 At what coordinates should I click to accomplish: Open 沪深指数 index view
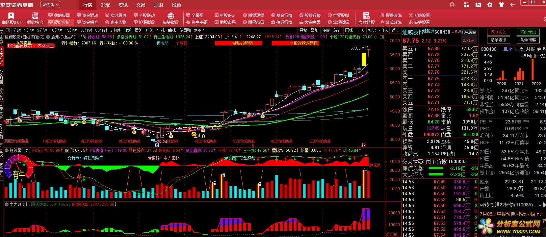[x=144, y=22]
